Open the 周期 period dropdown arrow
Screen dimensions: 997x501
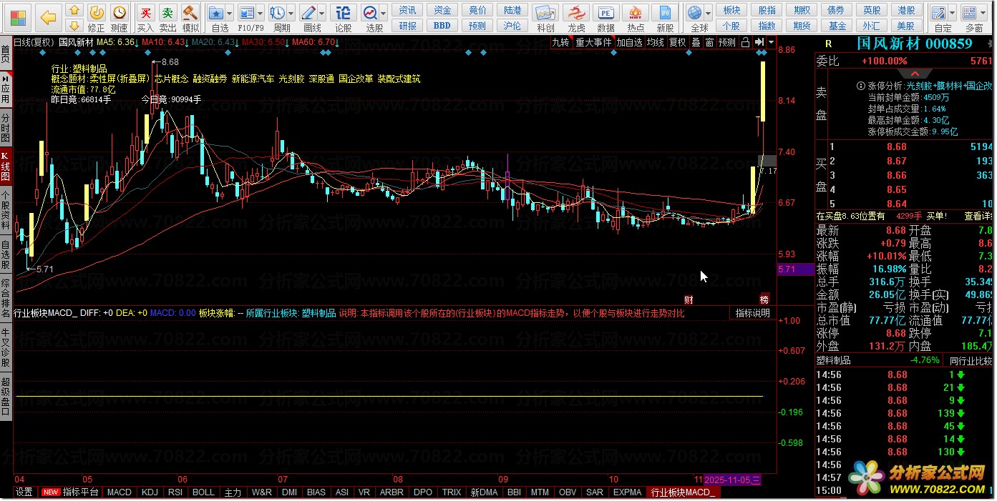tap(291, 14)
